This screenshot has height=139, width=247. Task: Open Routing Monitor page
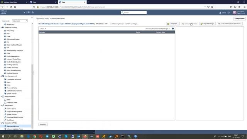point(12,73)
